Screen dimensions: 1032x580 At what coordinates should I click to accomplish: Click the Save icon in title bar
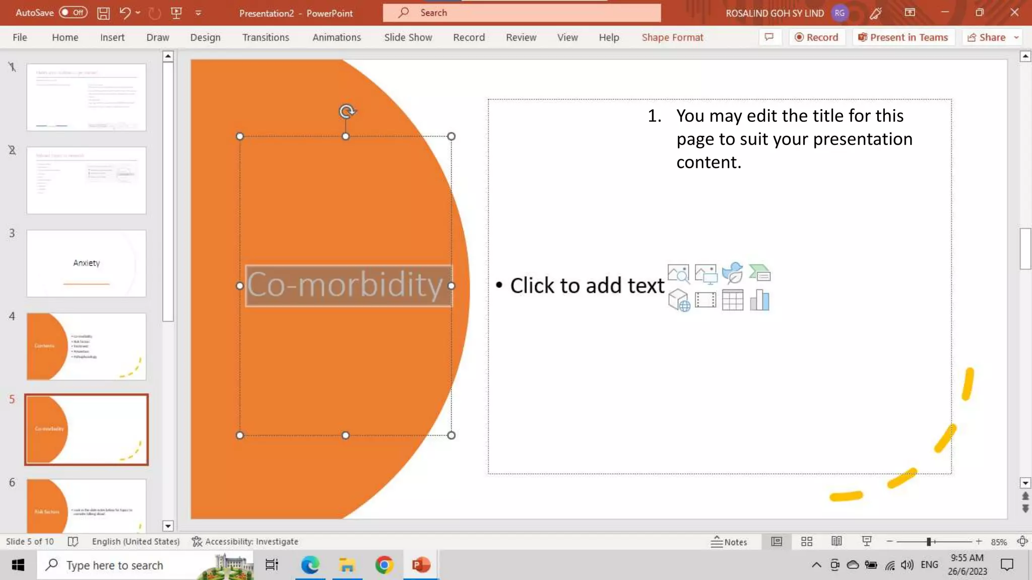[103, 13]
